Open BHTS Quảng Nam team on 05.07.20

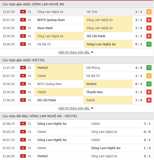click(51, 20)
